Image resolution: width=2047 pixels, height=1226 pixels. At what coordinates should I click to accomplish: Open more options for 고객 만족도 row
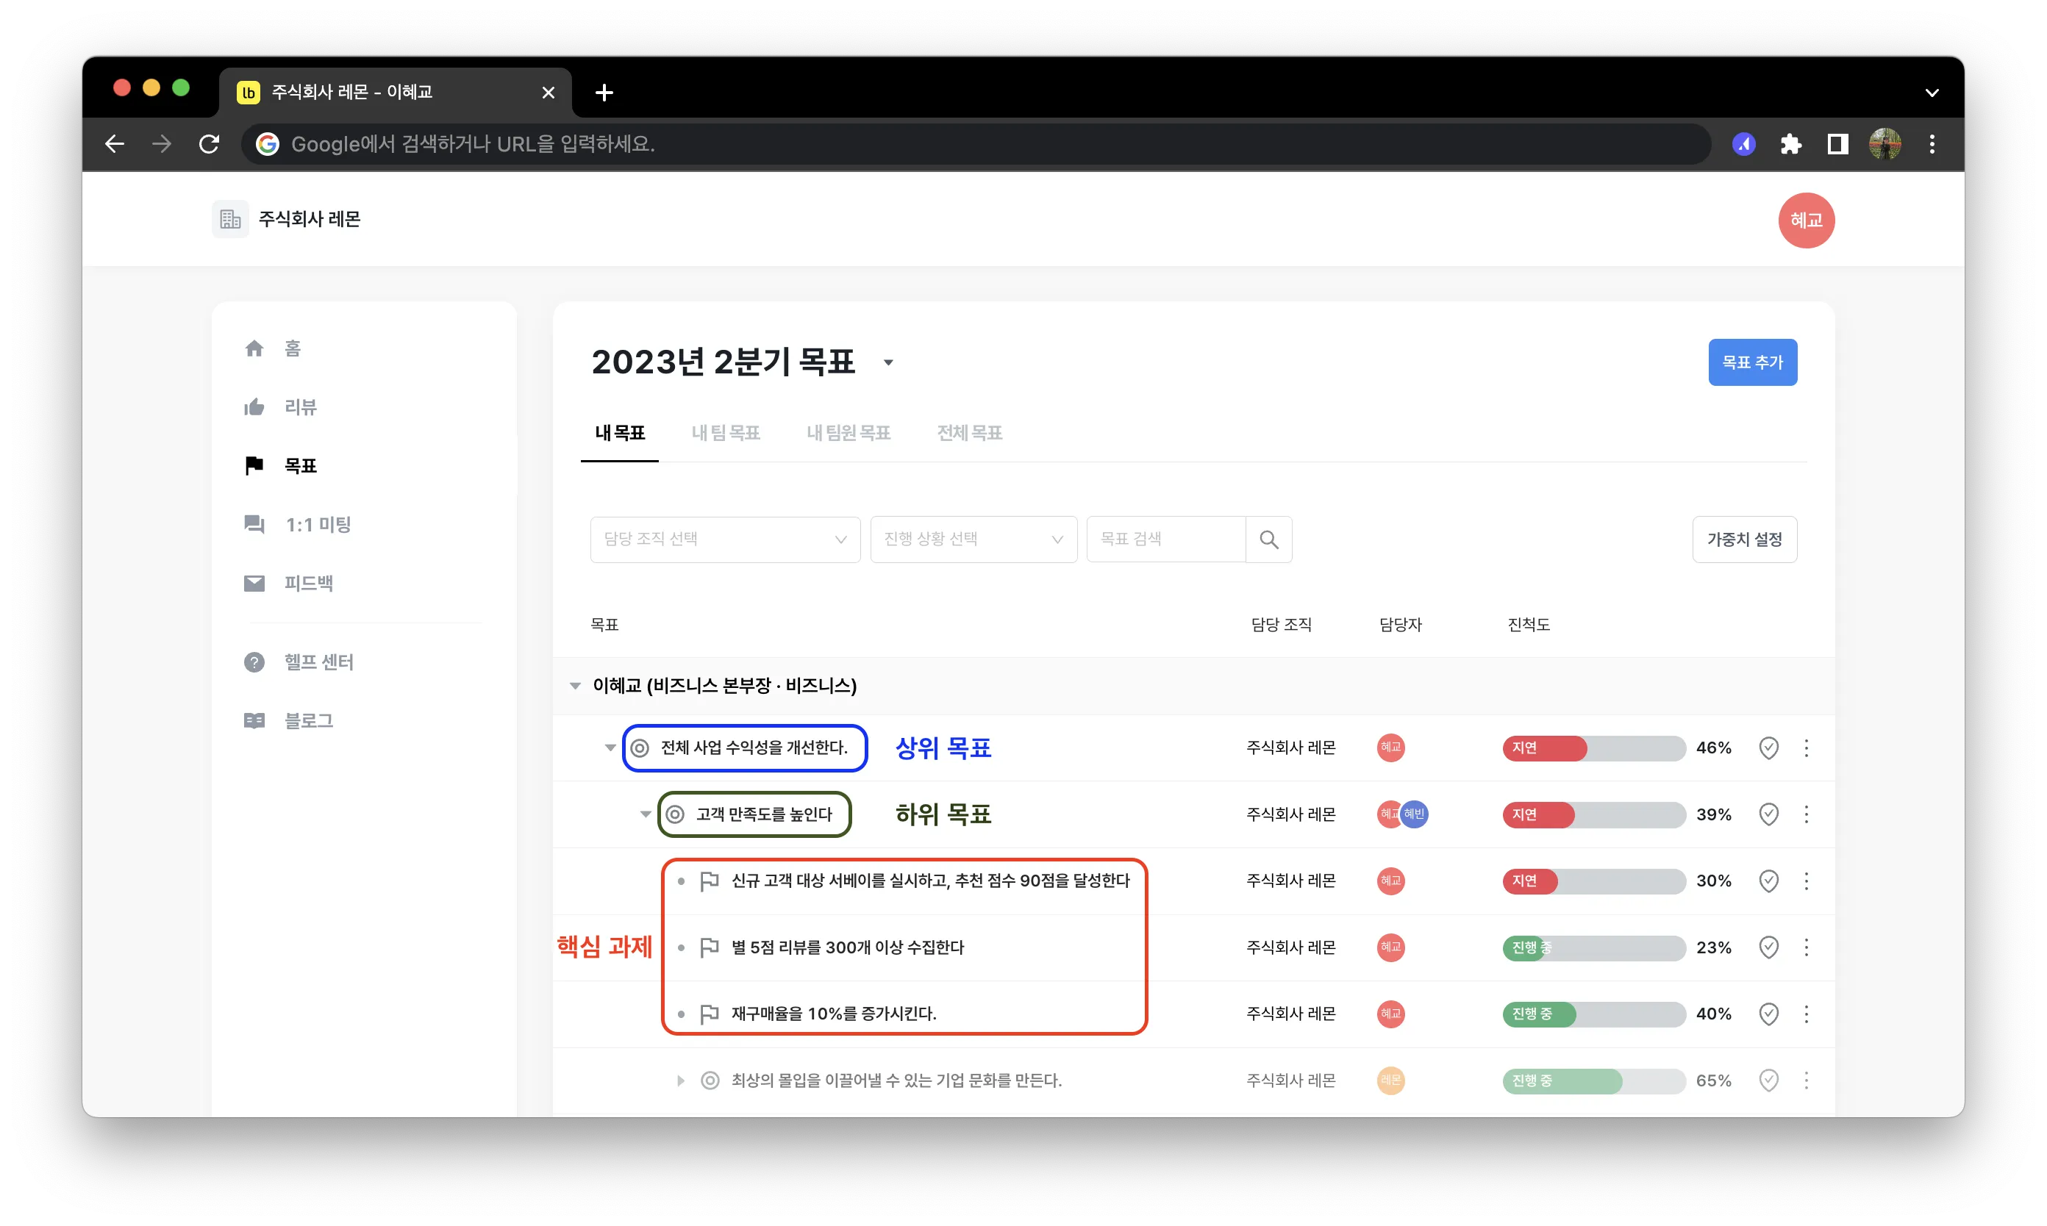click(1806, 814)
